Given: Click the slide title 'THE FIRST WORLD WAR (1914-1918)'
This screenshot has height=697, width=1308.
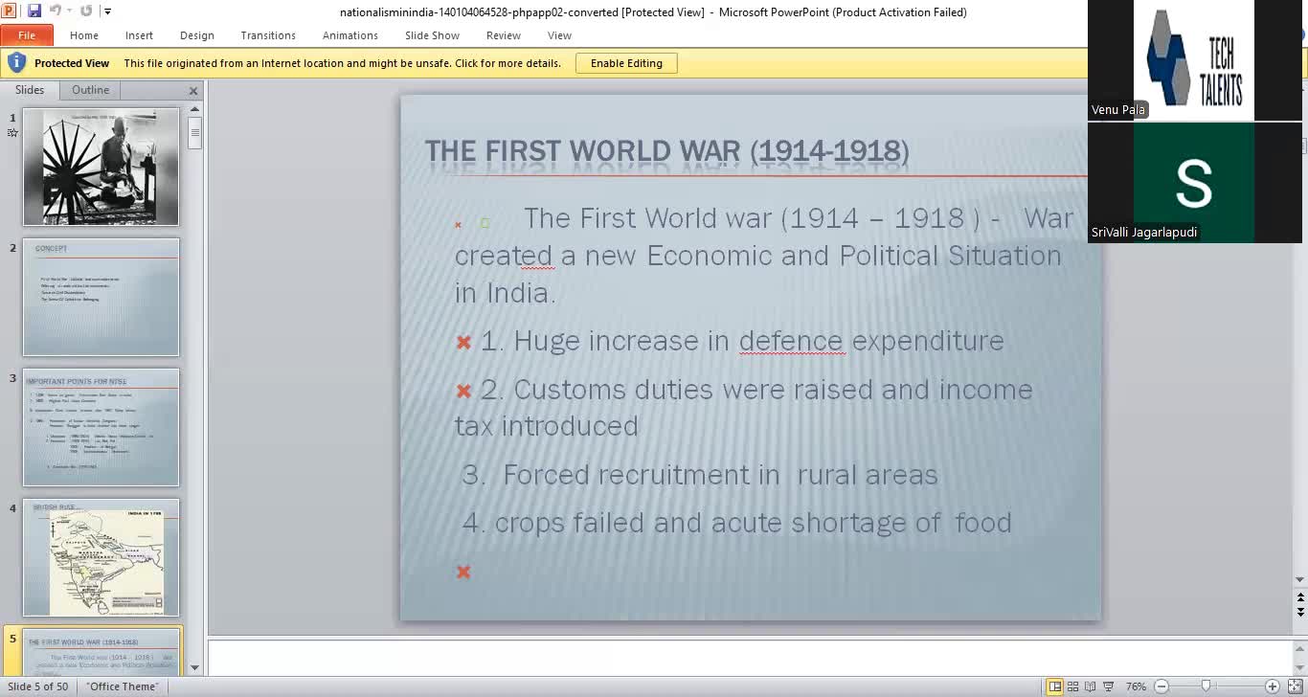Looking at the screenshot, I should point(666,151).
